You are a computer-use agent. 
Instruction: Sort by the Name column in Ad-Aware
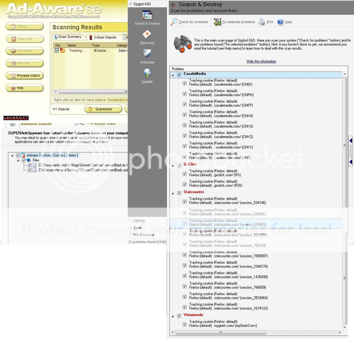78,45
